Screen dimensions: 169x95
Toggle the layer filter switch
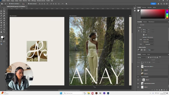click(x=160, y=57)
